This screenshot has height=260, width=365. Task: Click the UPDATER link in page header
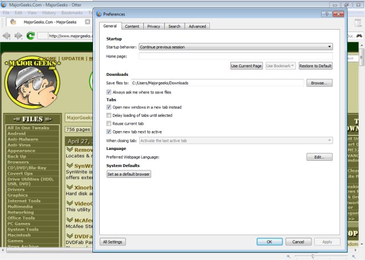click(x=72, y=59)
